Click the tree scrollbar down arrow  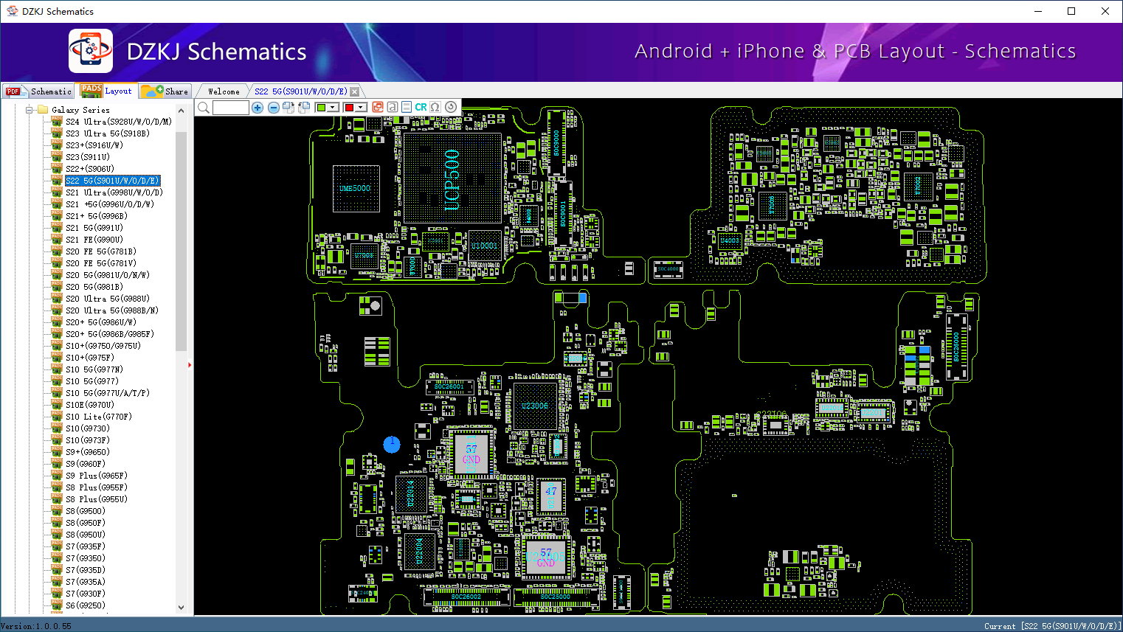182,608
